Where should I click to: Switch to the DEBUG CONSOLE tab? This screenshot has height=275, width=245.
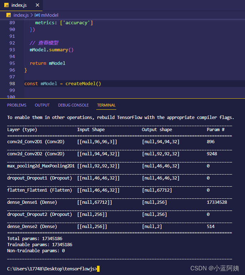(73, 105)
